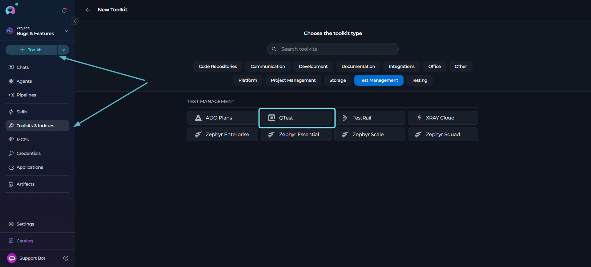Open the Agents section
This screenshot has width=591, height=267.
(37, 81)
